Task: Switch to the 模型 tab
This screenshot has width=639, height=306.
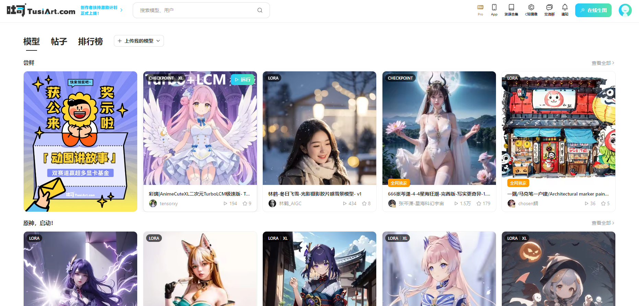Action: click(32, 42)
